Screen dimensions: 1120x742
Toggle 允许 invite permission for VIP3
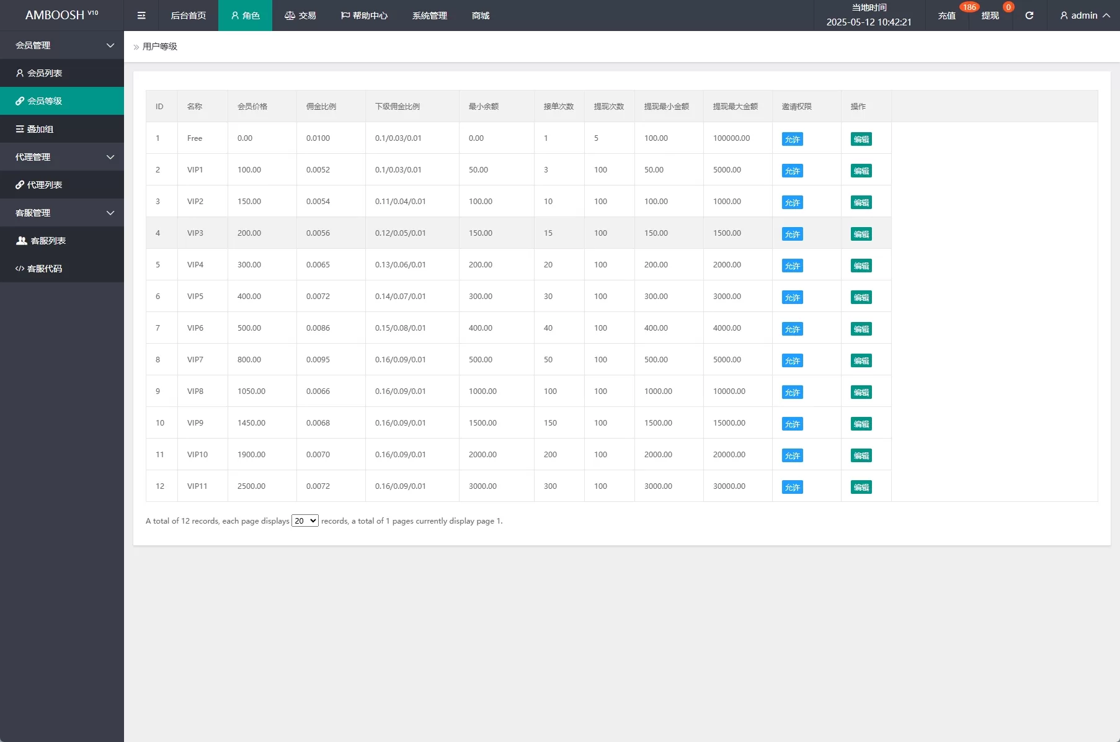coord(792,235)
